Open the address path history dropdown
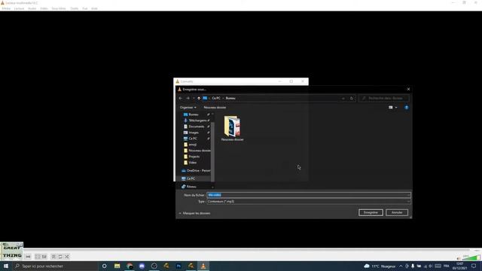Image resolution: width=482 pixels, height=271 pixels. (343, 99)
